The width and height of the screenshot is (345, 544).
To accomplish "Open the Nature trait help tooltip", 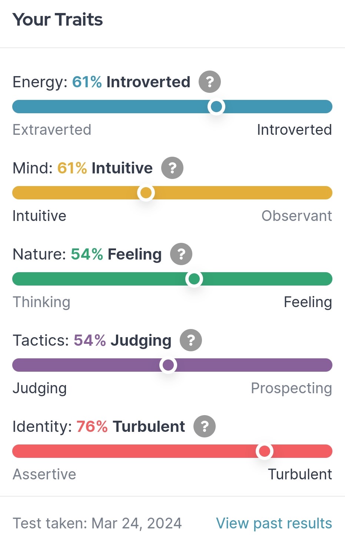I will 181,254.
